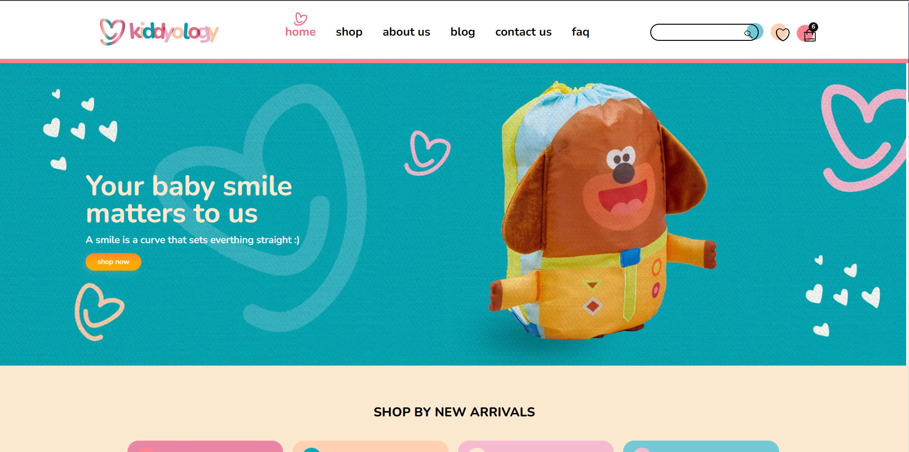Click the Your baby smile headline
The height and width of the screenshot is (452, 909).
[189, 199]
